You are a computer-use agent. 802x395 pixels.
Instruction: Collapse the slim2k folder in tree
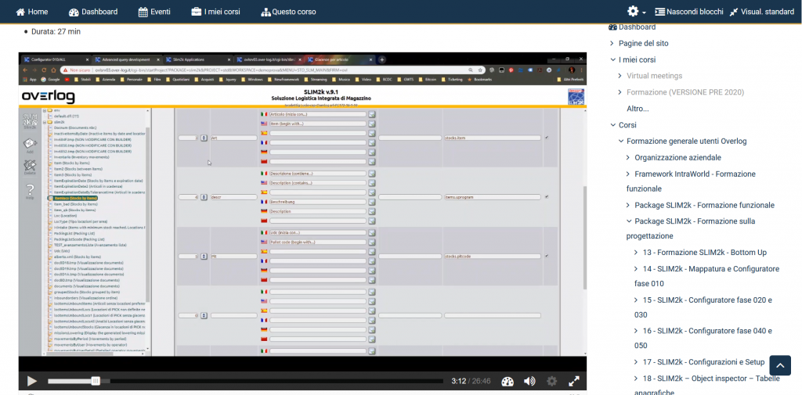(45, 122)
